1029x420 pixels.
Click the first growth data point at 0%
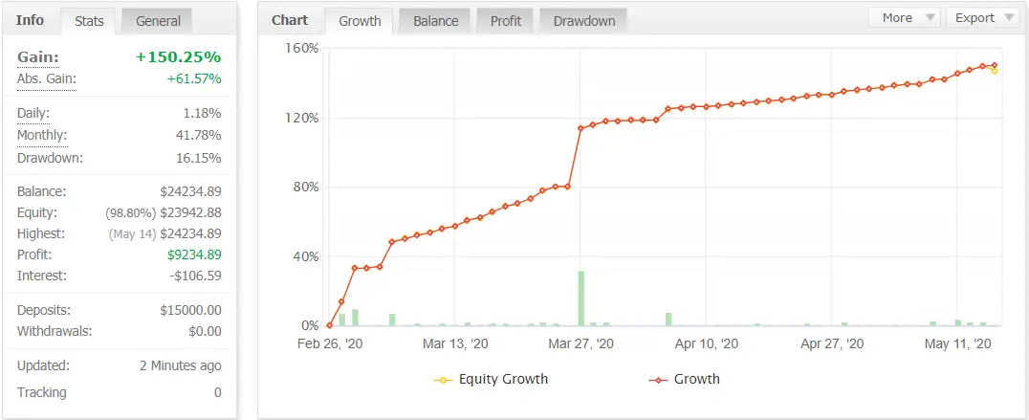tap(329, 325)
